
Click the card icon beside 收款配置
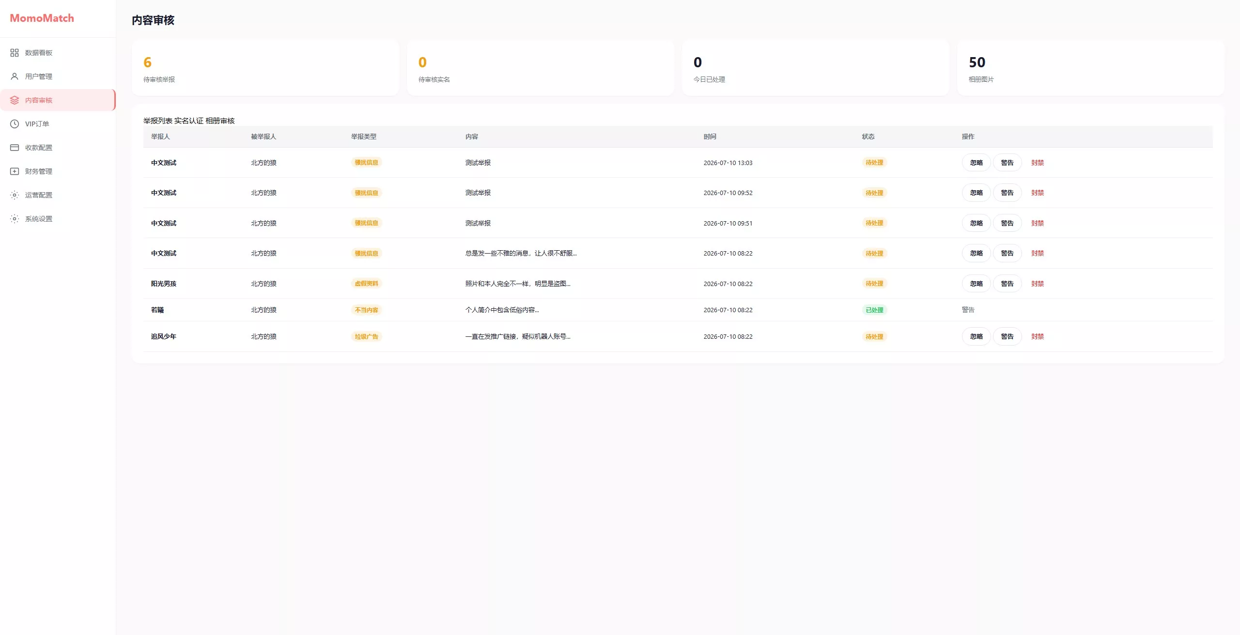(x=15, y=148)
